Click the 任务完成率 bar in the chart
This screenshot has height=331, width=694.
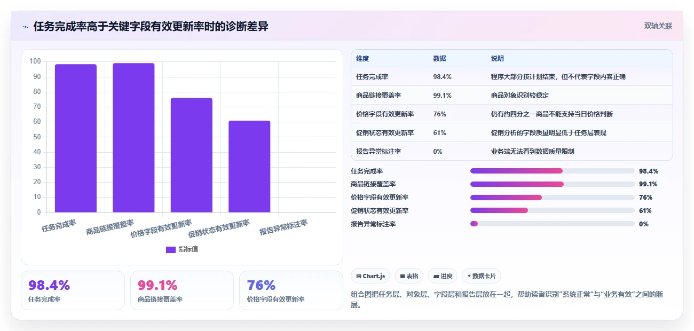point(76,138)
